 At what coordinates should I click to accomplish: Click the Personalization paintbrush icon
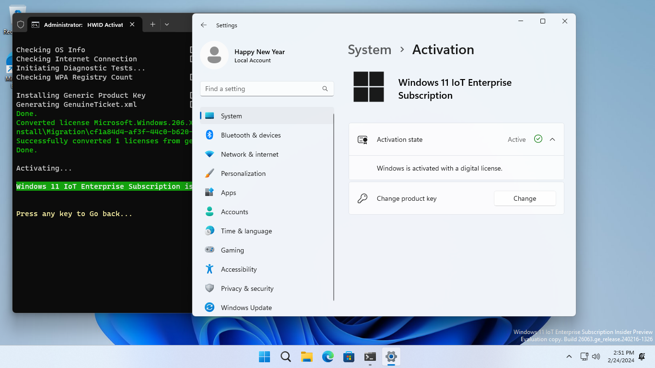pyautogui.click(x=210, y=173)
